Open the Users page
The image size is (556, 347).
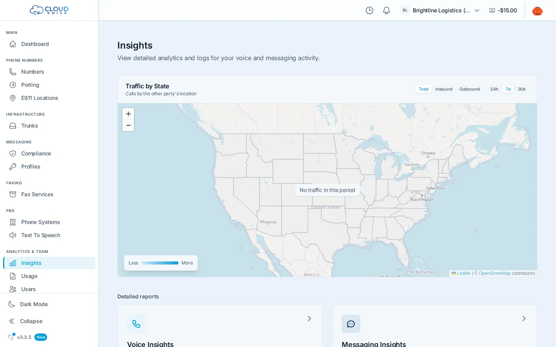click(x=49, y=289)
